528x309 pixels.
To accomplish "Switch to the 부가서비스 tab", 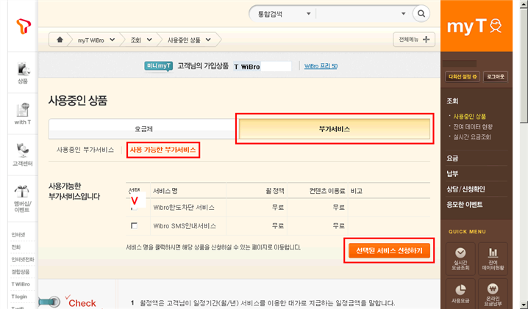I will (335, 128).
